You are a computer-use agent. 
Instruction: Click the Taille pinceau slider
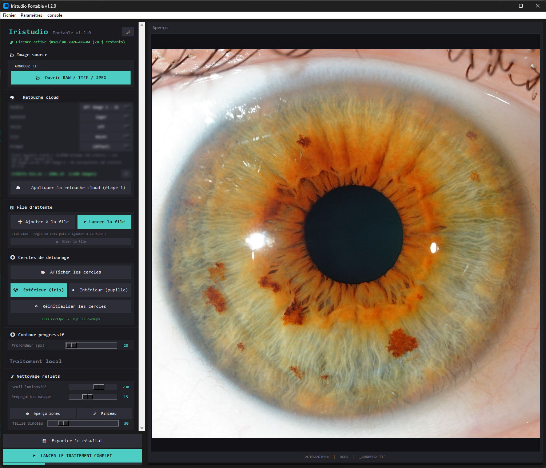point(83,423)
